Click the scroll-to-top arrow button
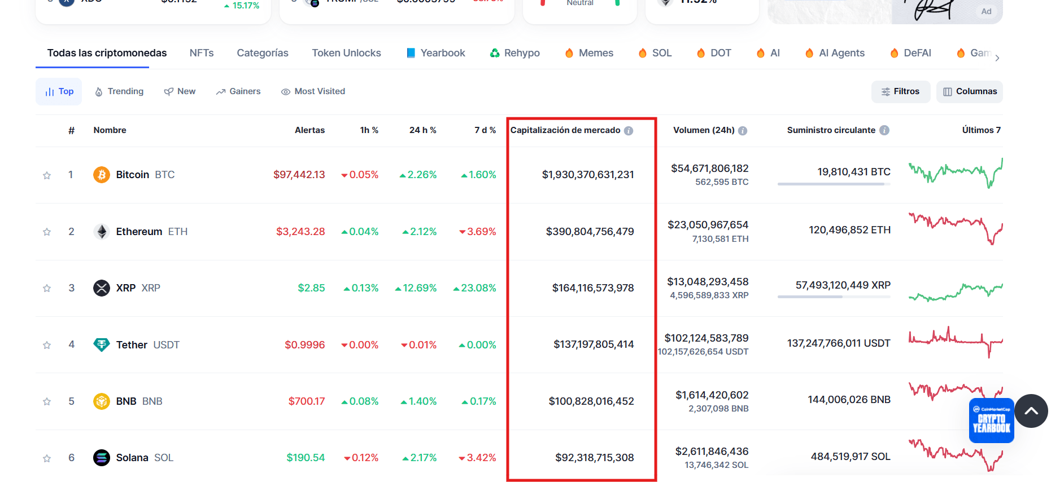Screen dimensions: 1051x482 coord(1031,411)
